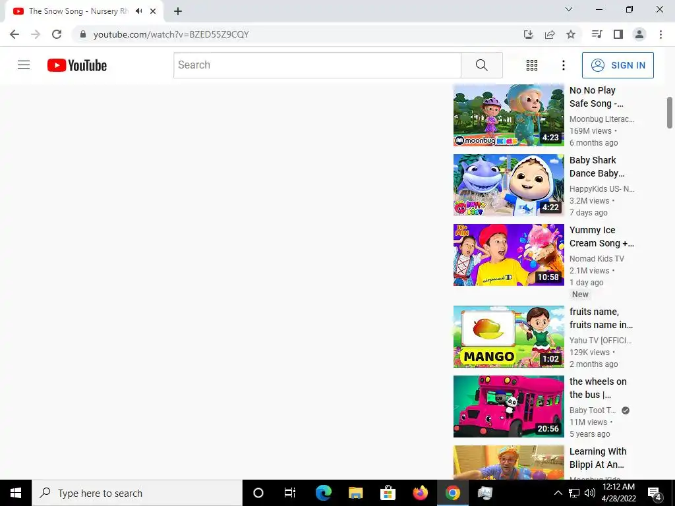Launch Microsoft Edge from taskbar
675x506 pixels.
[x=323, y=493]
